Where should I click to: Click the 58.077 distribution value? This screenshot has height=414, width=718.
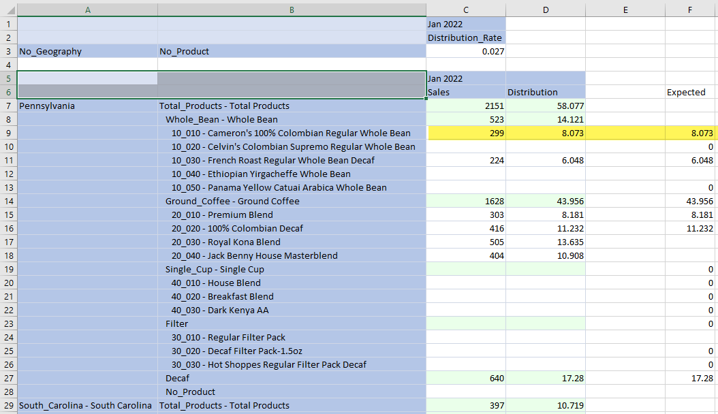(x=546, y=106)
